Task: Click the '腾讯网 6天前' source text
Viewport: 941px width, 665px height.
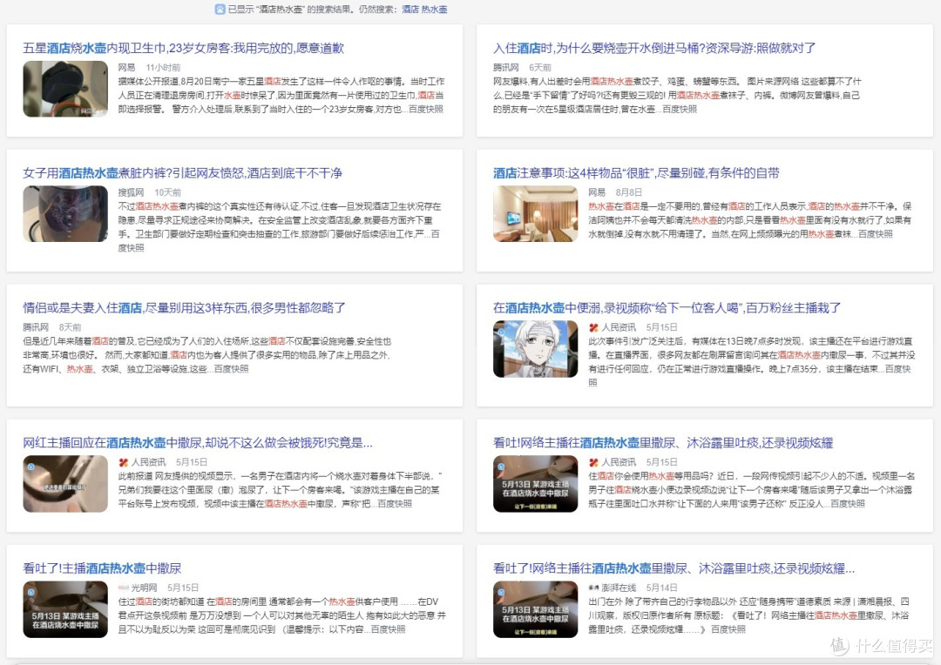Action: [x=522, y=67]
